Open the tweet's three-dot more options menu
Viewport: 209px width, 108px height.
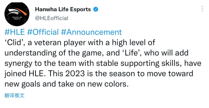click(202, 9)
